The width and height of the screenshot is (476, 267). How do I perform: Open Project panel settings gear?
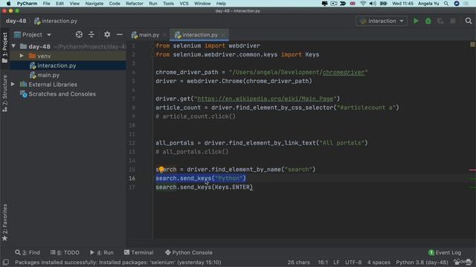click(x=107, y=35)
